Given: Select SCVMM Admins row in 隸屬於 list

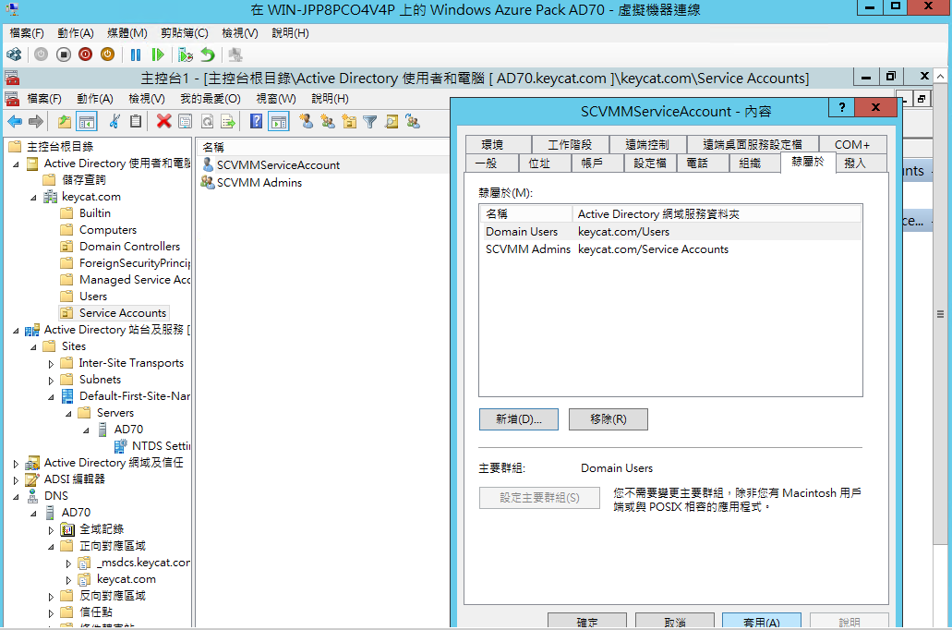Looking at the screenshot, I should tap(670, 249).
